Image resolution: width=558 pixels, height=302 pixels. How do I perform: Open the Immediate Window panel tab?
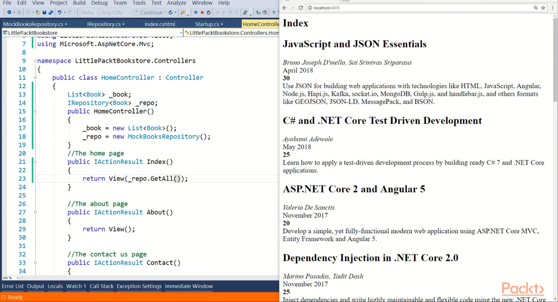(x=189, y=286)
